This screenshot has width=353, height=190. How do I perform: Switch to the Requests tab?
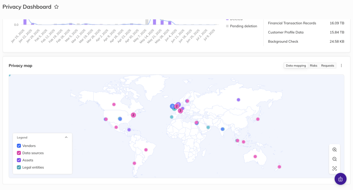(x=327, y=66)
